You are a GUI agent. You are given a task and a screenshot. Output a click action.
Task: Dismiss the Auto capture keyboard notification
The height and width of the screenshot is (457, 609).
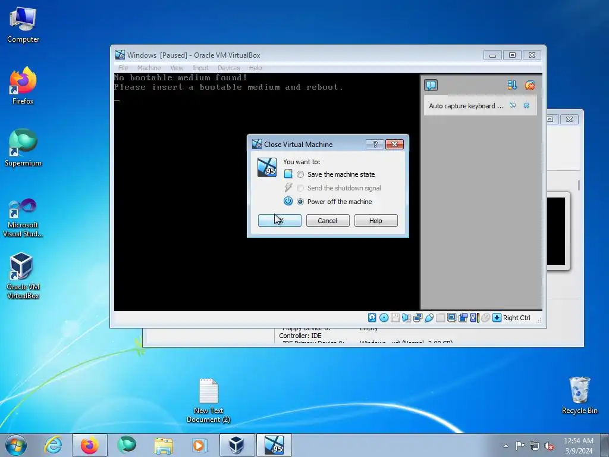tap(526, 105)
